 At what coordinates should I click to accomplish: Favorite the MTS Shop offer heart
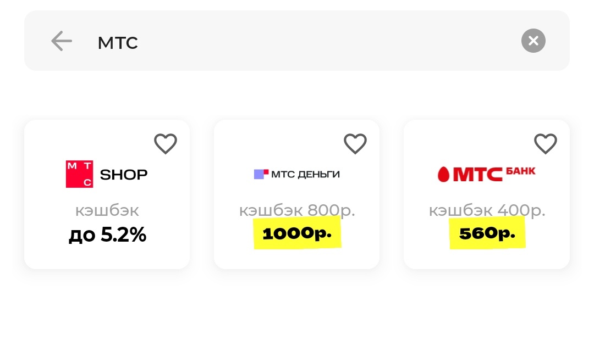pyautogui.click(x=165, y=144)
